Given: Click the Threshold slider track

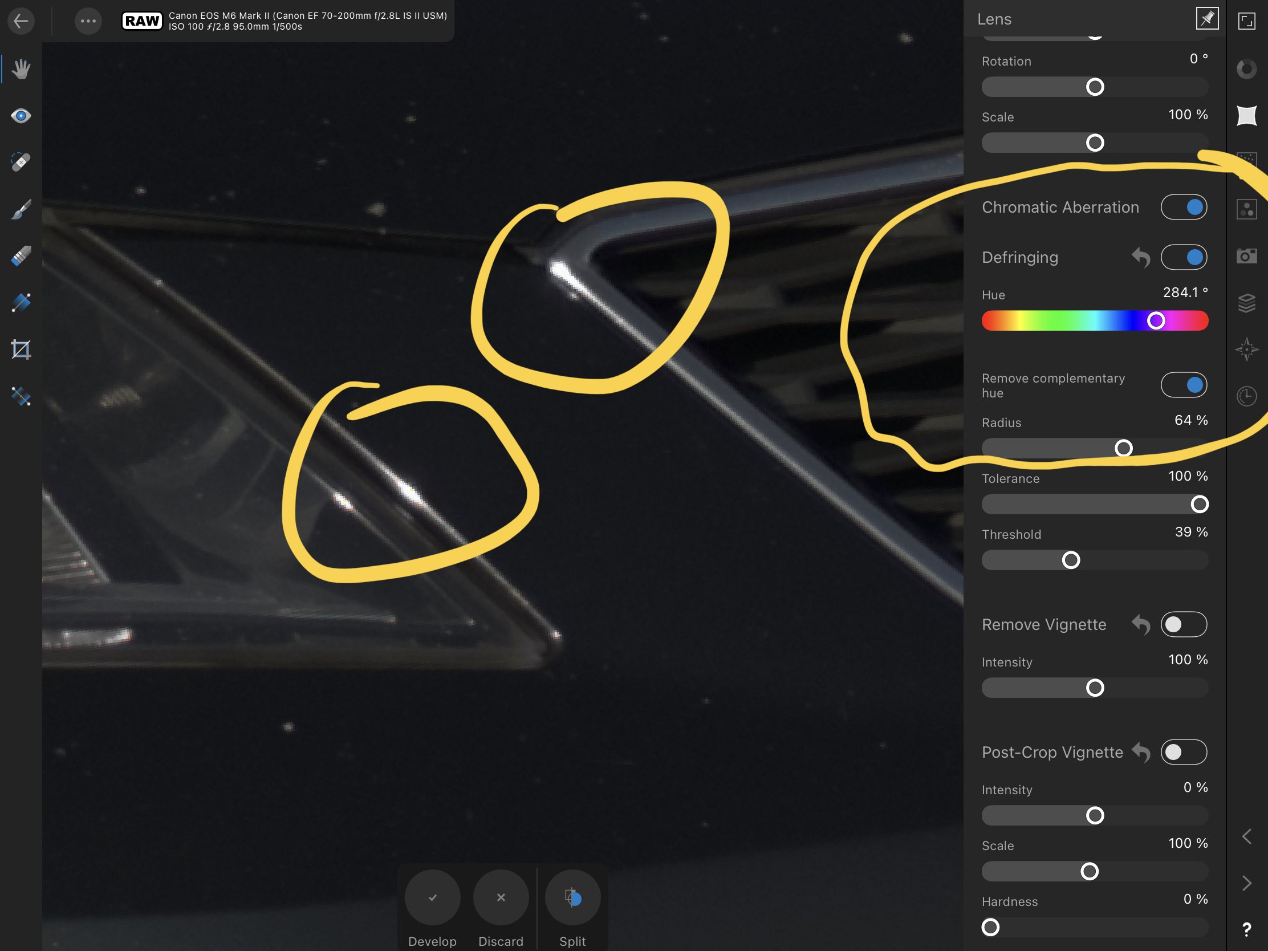Looking at the screenshot, I should coord(1095,560).
